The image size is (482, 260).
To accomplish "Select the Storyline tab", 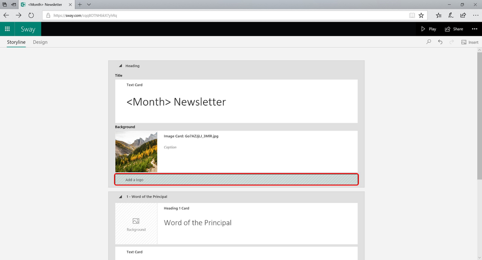I will 16,42.
